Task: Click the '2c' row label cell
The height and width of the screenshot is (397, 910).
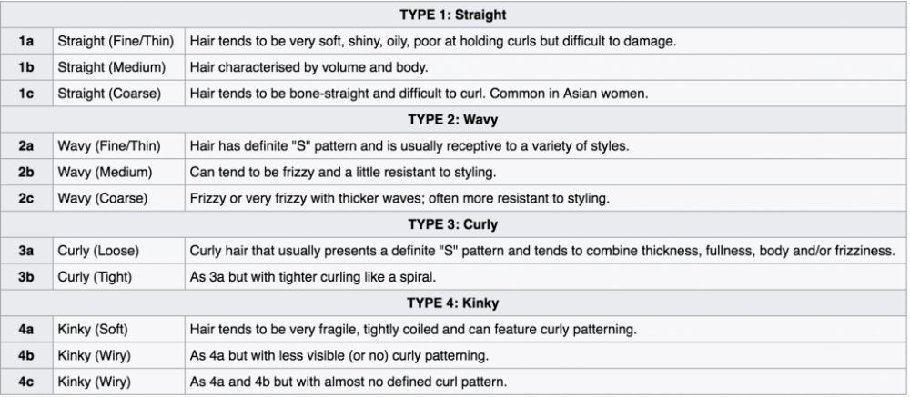Action: tap(26, 198)
